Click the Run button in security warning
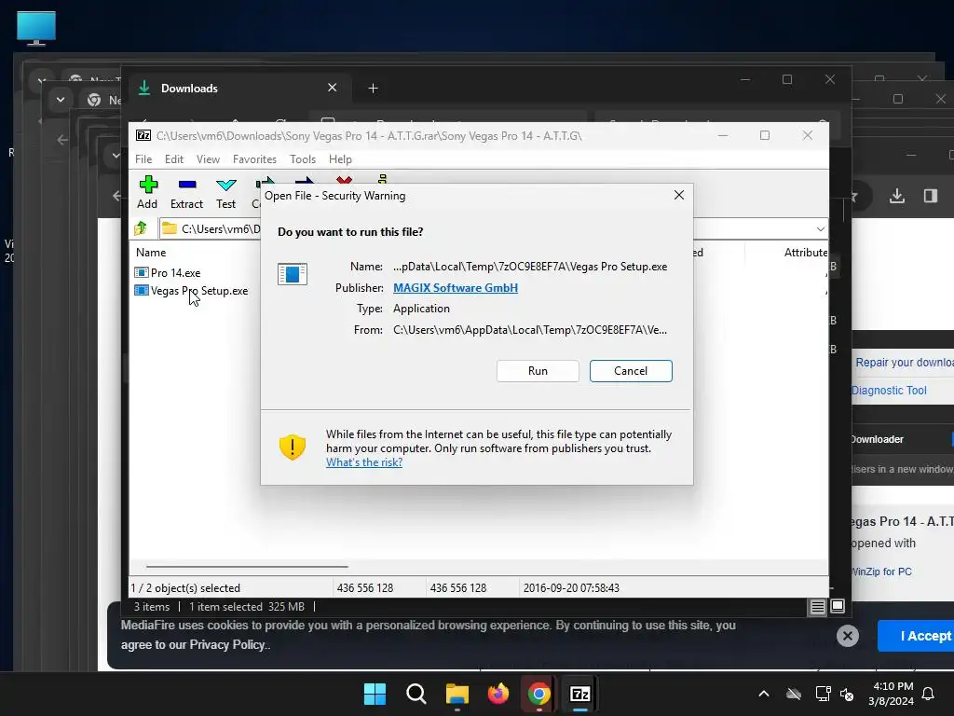This screenshot has height=716, width=954. coord(538,371)
